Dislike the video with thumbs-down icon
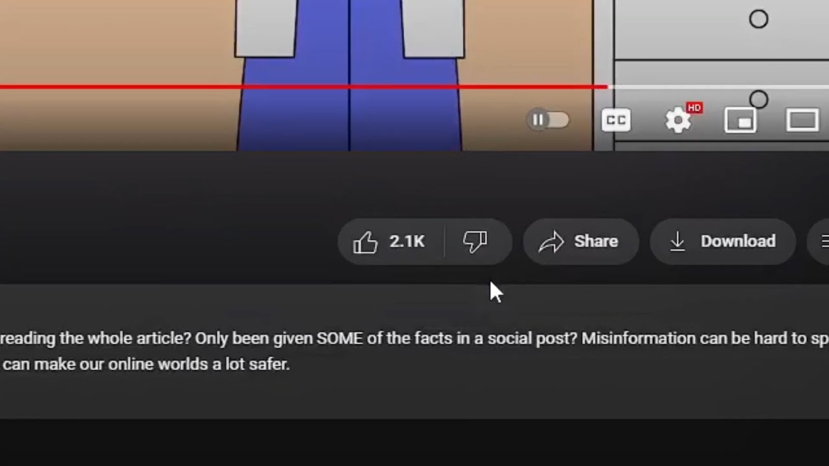 click(x=475, y=242)
